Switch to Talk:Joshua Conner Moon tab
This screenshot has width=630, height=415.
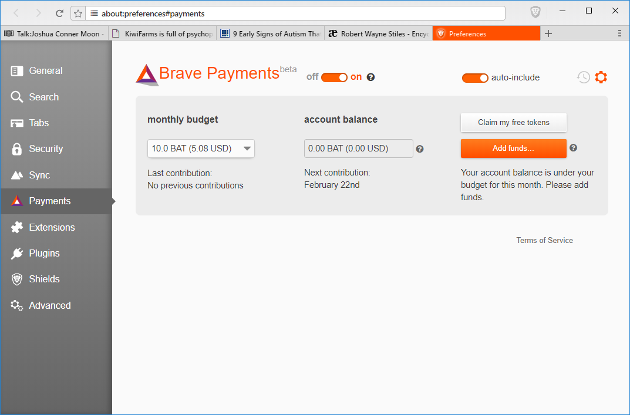click(x=54, y=33)
